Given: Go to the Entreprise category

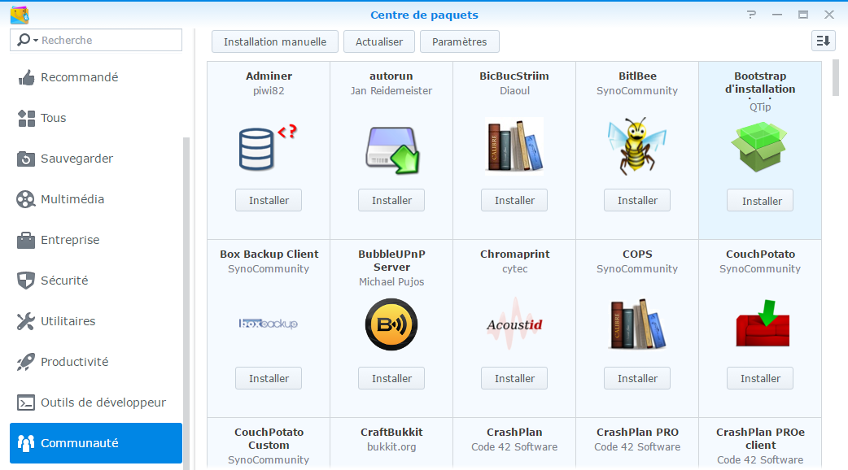Looking at the screenshot, I should pos(96,240).
